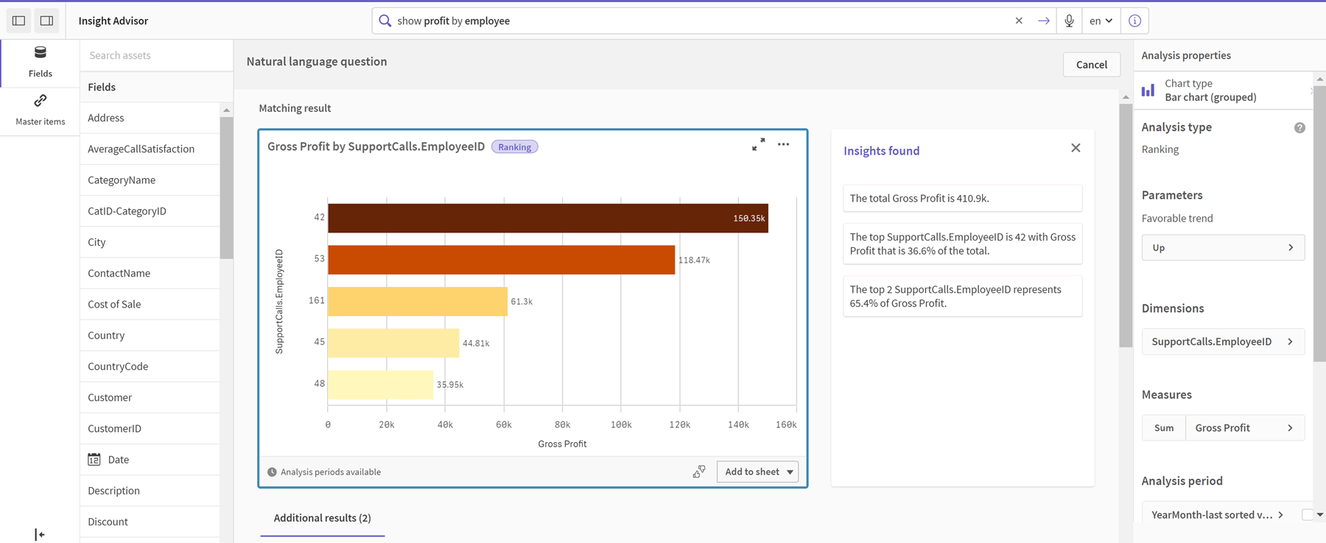Select the CatID-CategoryID field
The image size is (1326, 543).
point(150,210)
